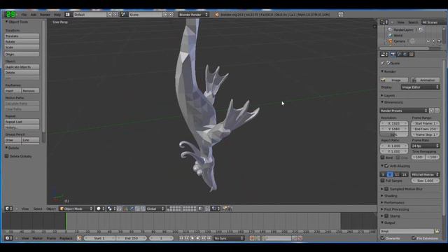Toggle the Border checkbox

coord(383,157)
